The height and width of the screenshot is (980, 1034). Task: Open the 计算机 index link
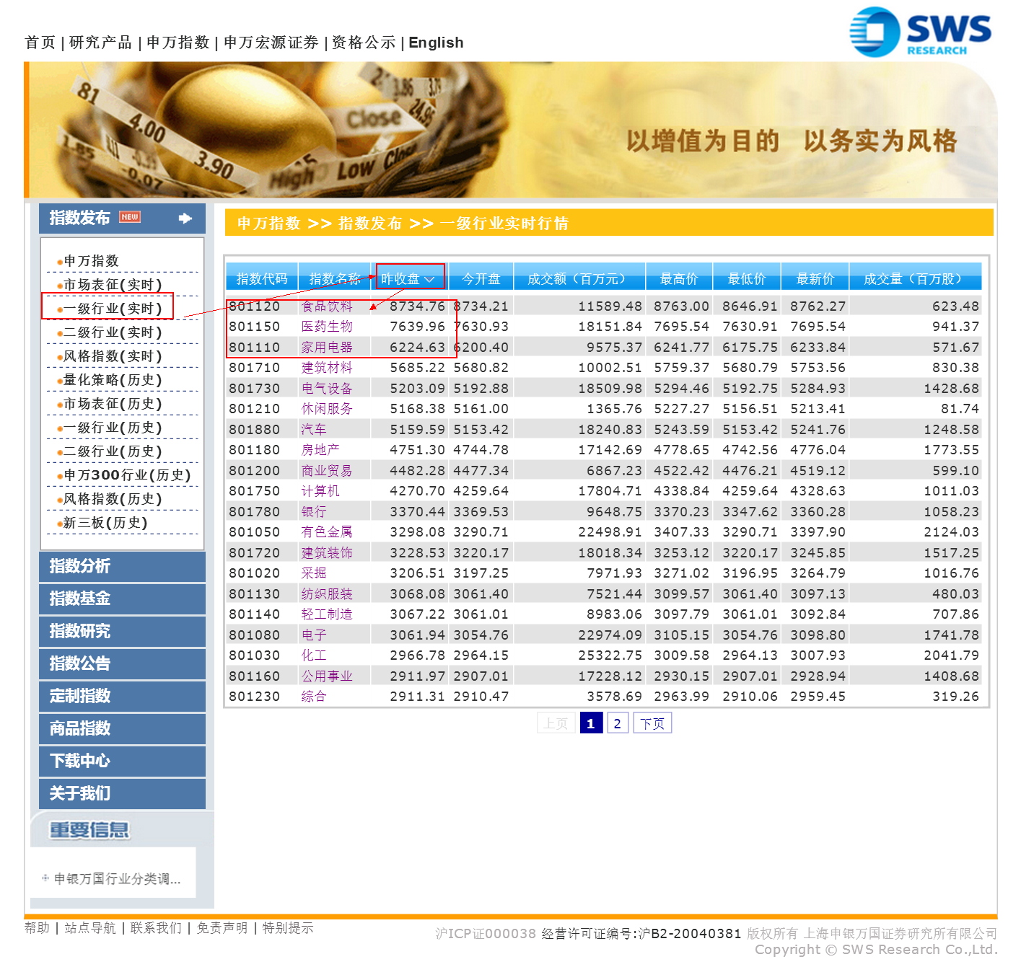pyautogui.click(x=320, y=491)
